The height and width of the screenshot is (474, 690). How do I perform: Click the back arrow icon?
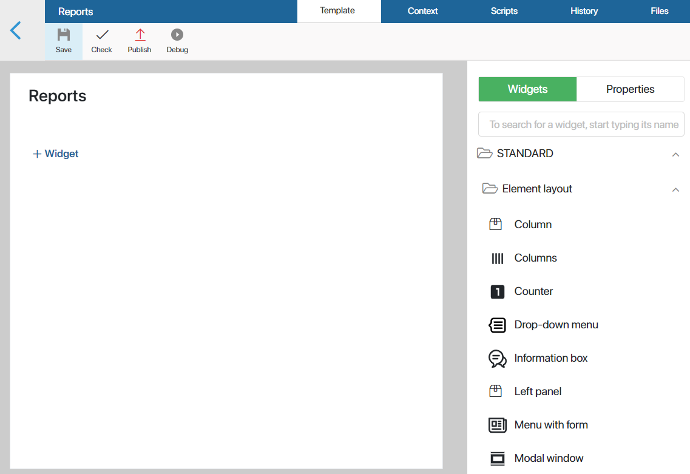click(15, 30)
